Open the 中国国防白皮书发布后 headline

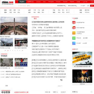click(46, 41)
